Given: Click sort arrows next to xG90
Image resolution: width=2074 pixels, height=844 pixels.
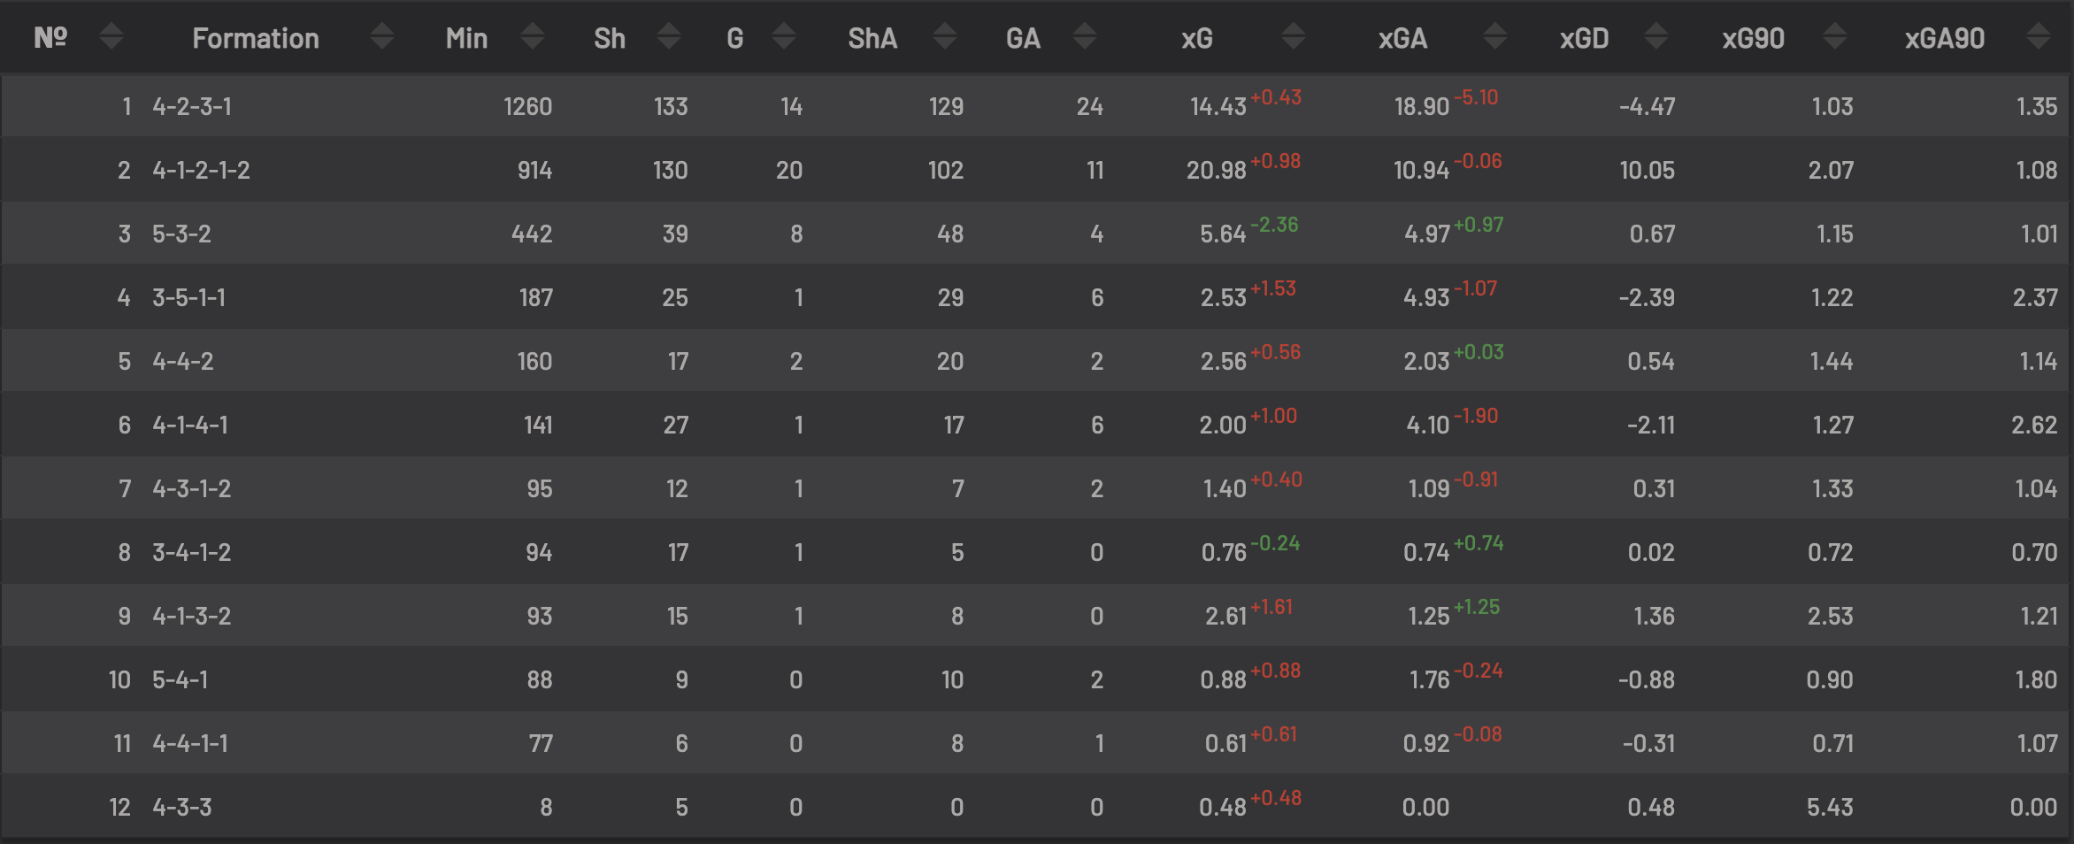Looking at the screenshot, I should (x=1835, y=37).
